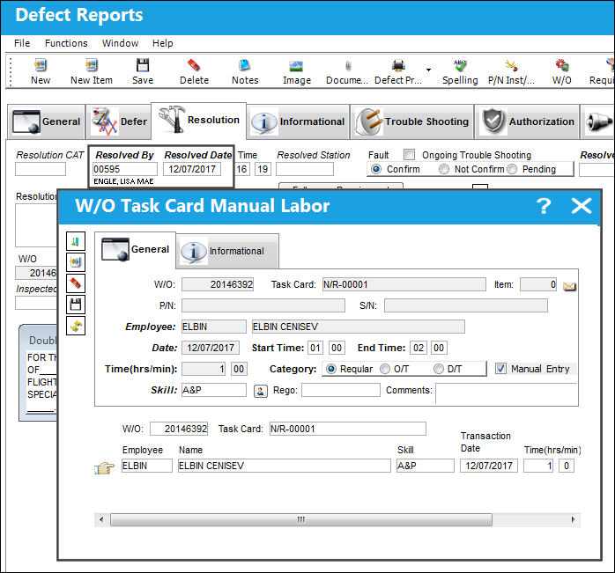615x573 pixels.
Task: Click the new record sidebar icon in dialog
Action: point(76,261)
